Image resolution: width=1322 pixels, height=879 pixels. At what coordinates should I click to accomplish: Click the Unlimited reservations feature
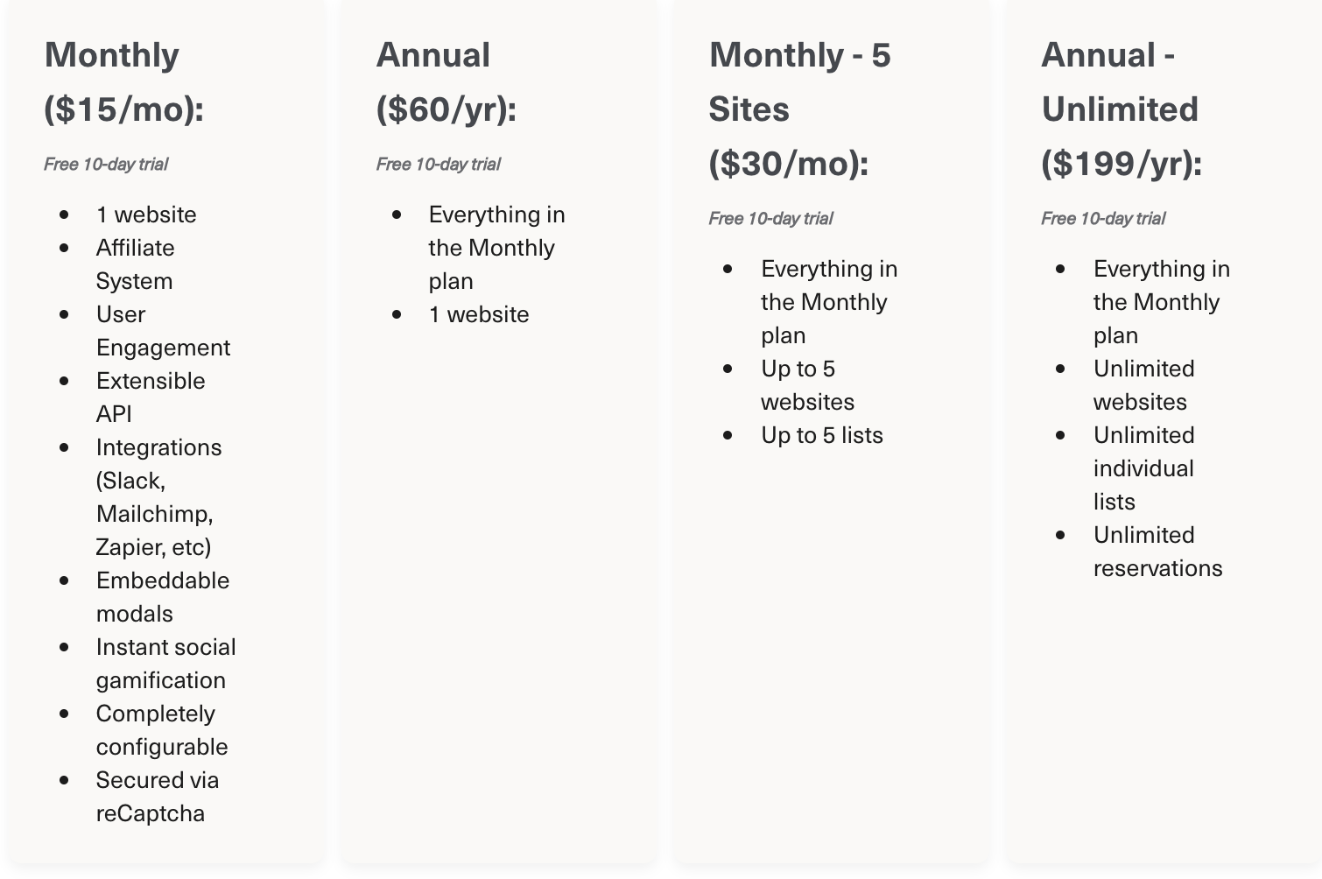click(1157, 552)
